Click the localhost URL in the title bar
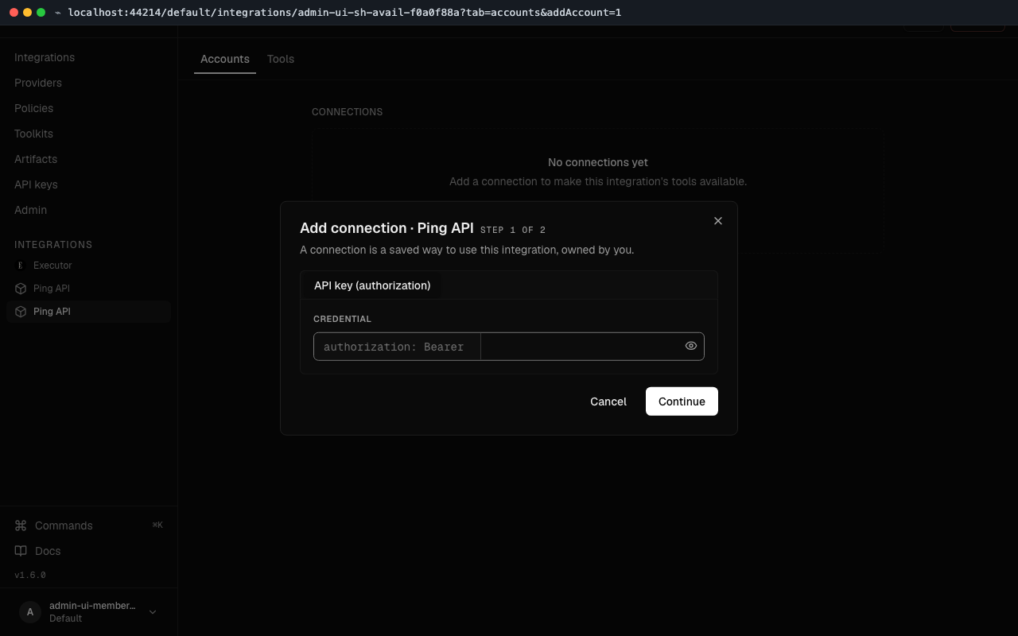The image size is (1018, 636). (344, 13)
